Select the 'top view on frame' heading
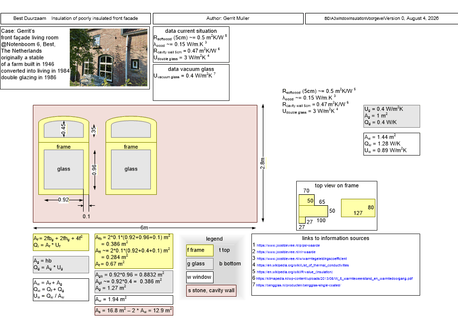458x328 pixels. coord(337,186)
